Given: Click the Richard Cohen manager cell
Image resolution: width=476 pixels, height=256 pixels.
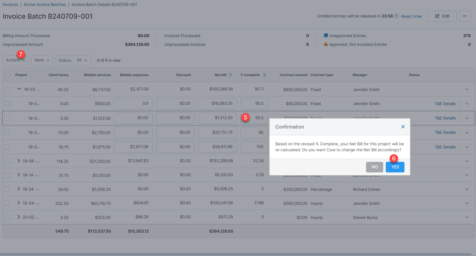Looking at the screenshot, I should [x=367, y=189].
